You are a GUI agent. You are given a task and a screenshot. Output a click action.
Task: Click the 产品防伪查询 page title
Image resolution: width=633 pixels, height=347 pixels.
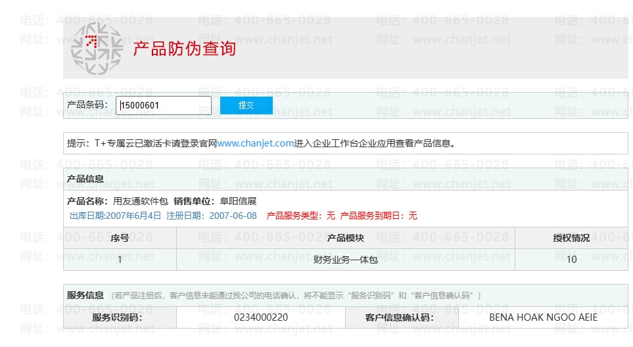coord(185,49)
